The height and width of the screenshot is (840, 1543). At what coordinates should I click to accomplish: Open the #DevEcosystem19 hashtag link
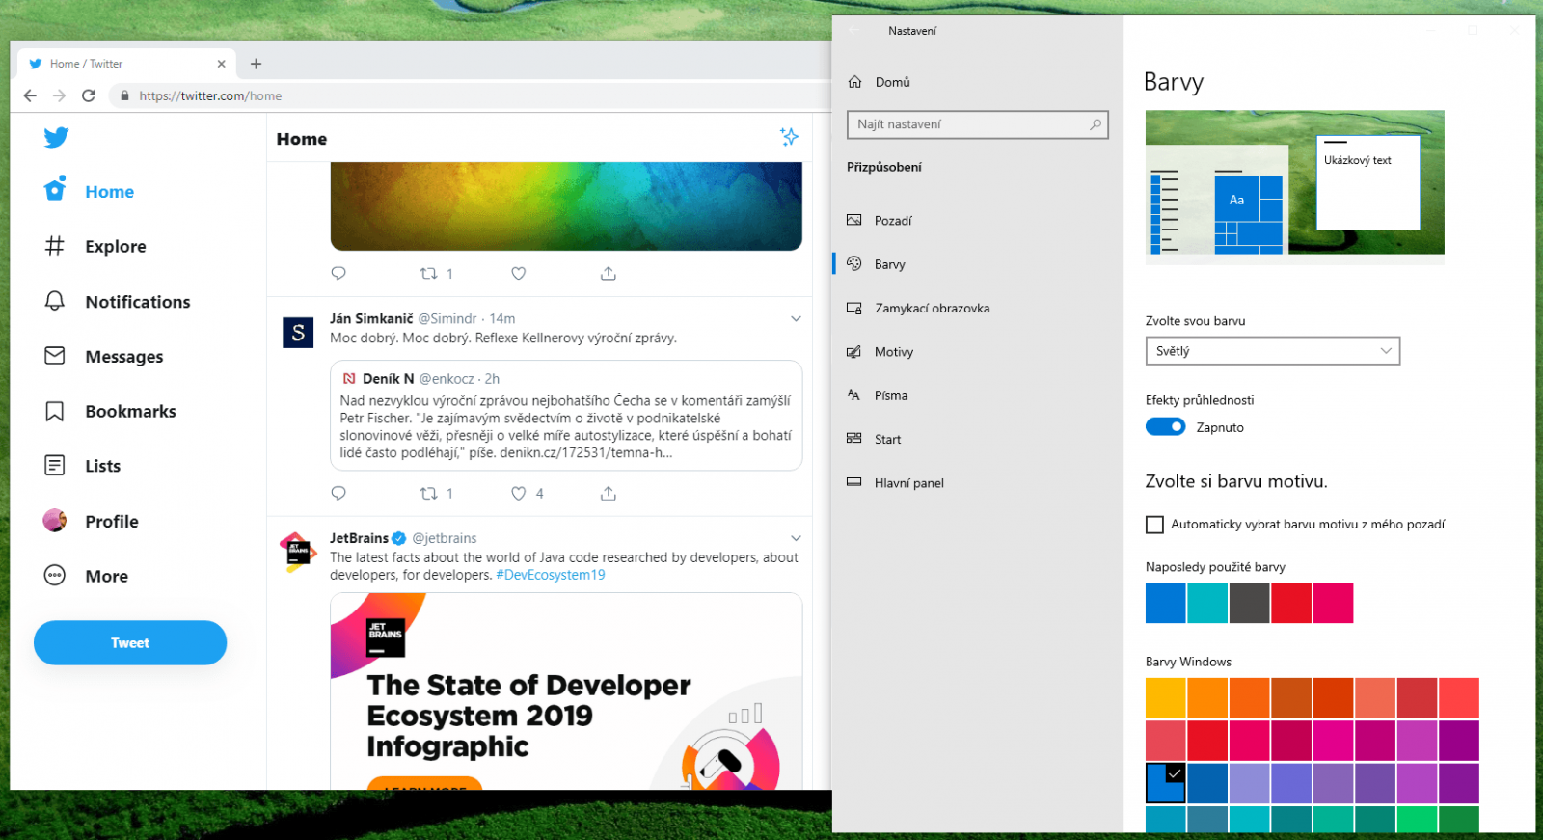pyautogui.click(x=551, y=575)
